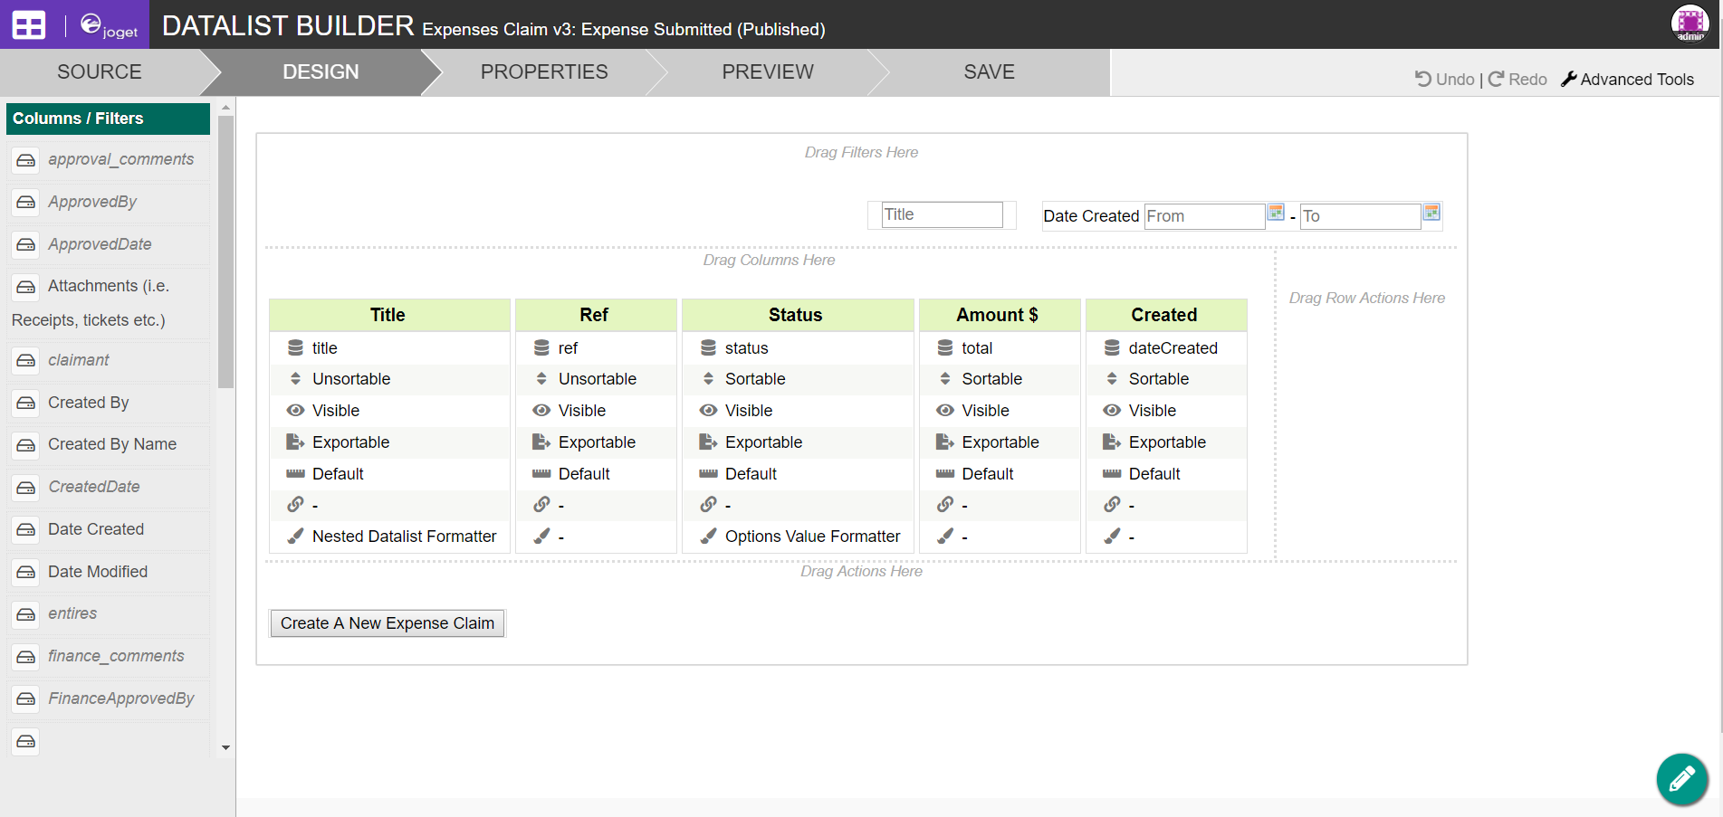Go to the PREVIEW step tab

tap(767, 72)
